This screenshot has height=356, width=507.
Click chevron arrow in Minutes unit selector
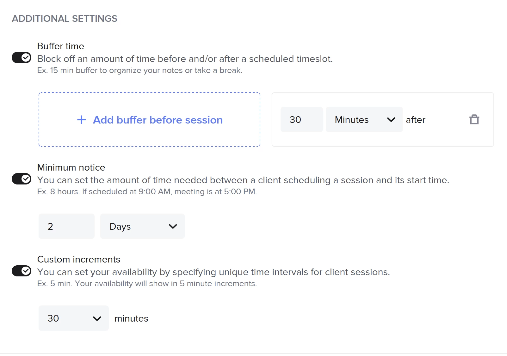391,120
